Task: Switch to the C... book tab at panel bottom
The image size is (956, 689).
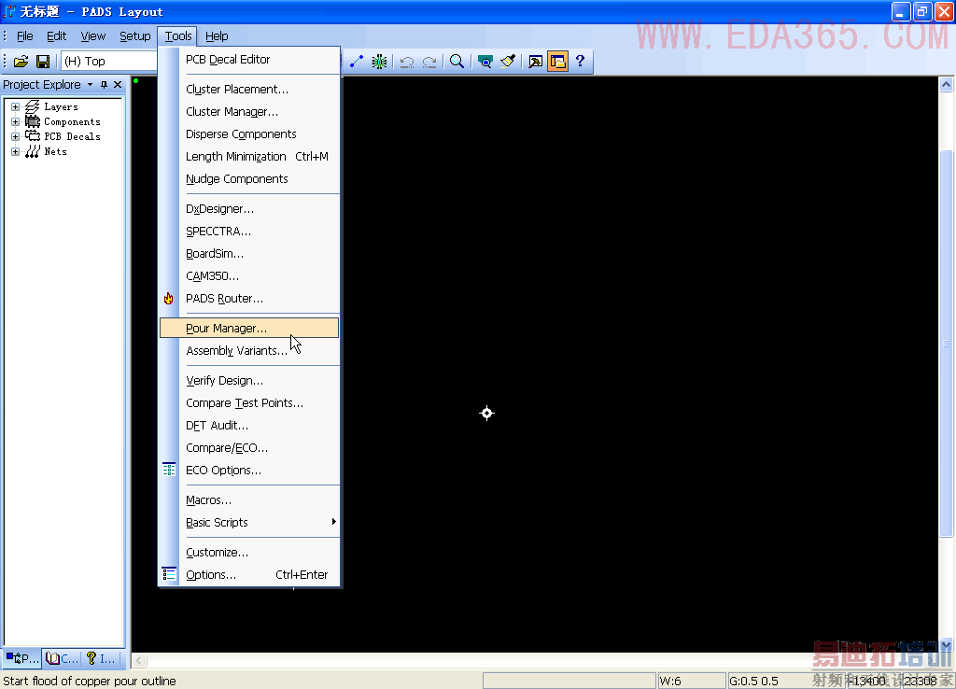Action: coord(63,658)
